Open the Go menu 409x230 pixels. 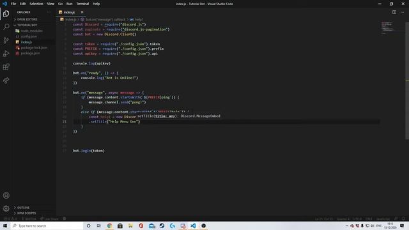[60, 4]
